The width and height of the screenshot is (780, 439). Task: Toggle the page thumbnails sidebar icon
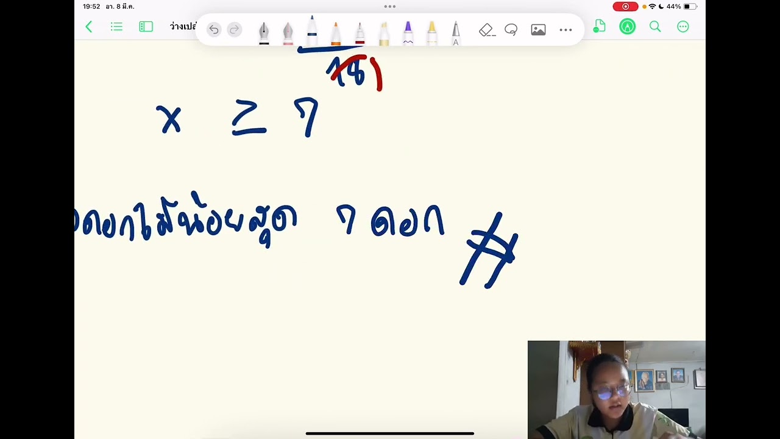(146, 27)
